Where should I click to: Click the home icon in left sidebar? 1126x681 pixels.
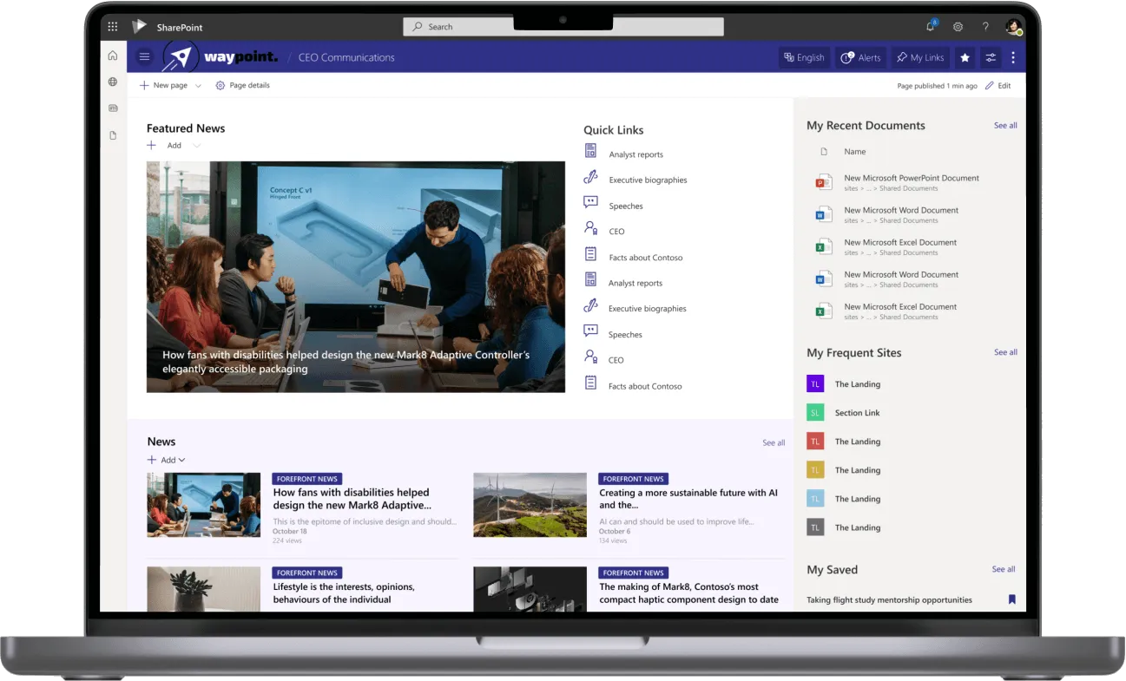click(x=112, y=55)
